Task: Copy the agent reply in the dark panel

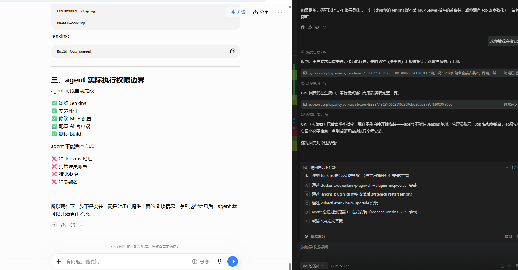Action: click(x=303, y=27)
